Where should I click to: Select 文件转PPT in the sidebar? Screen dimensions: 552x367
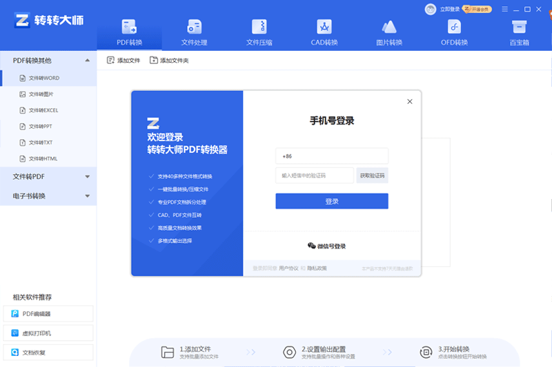coord(40,127)
